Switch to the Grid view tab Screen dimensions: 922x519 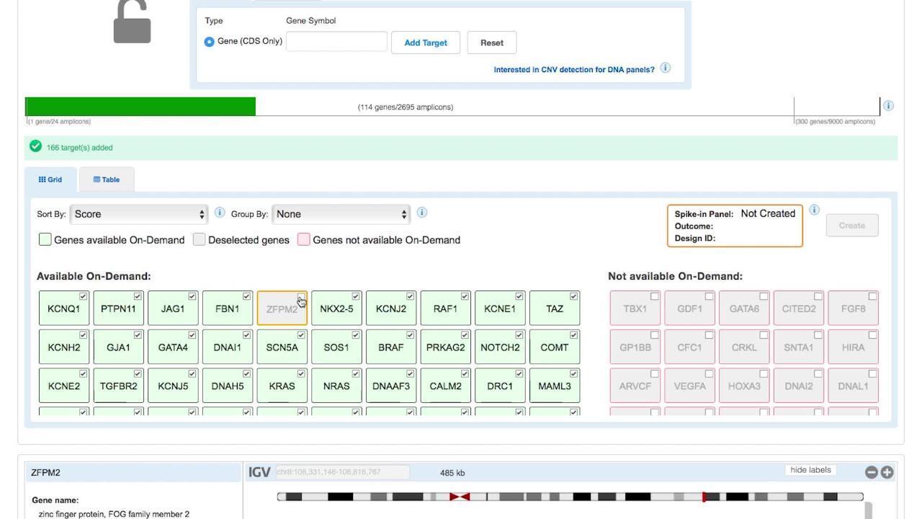pyautogui.click(x=50, y=179)
